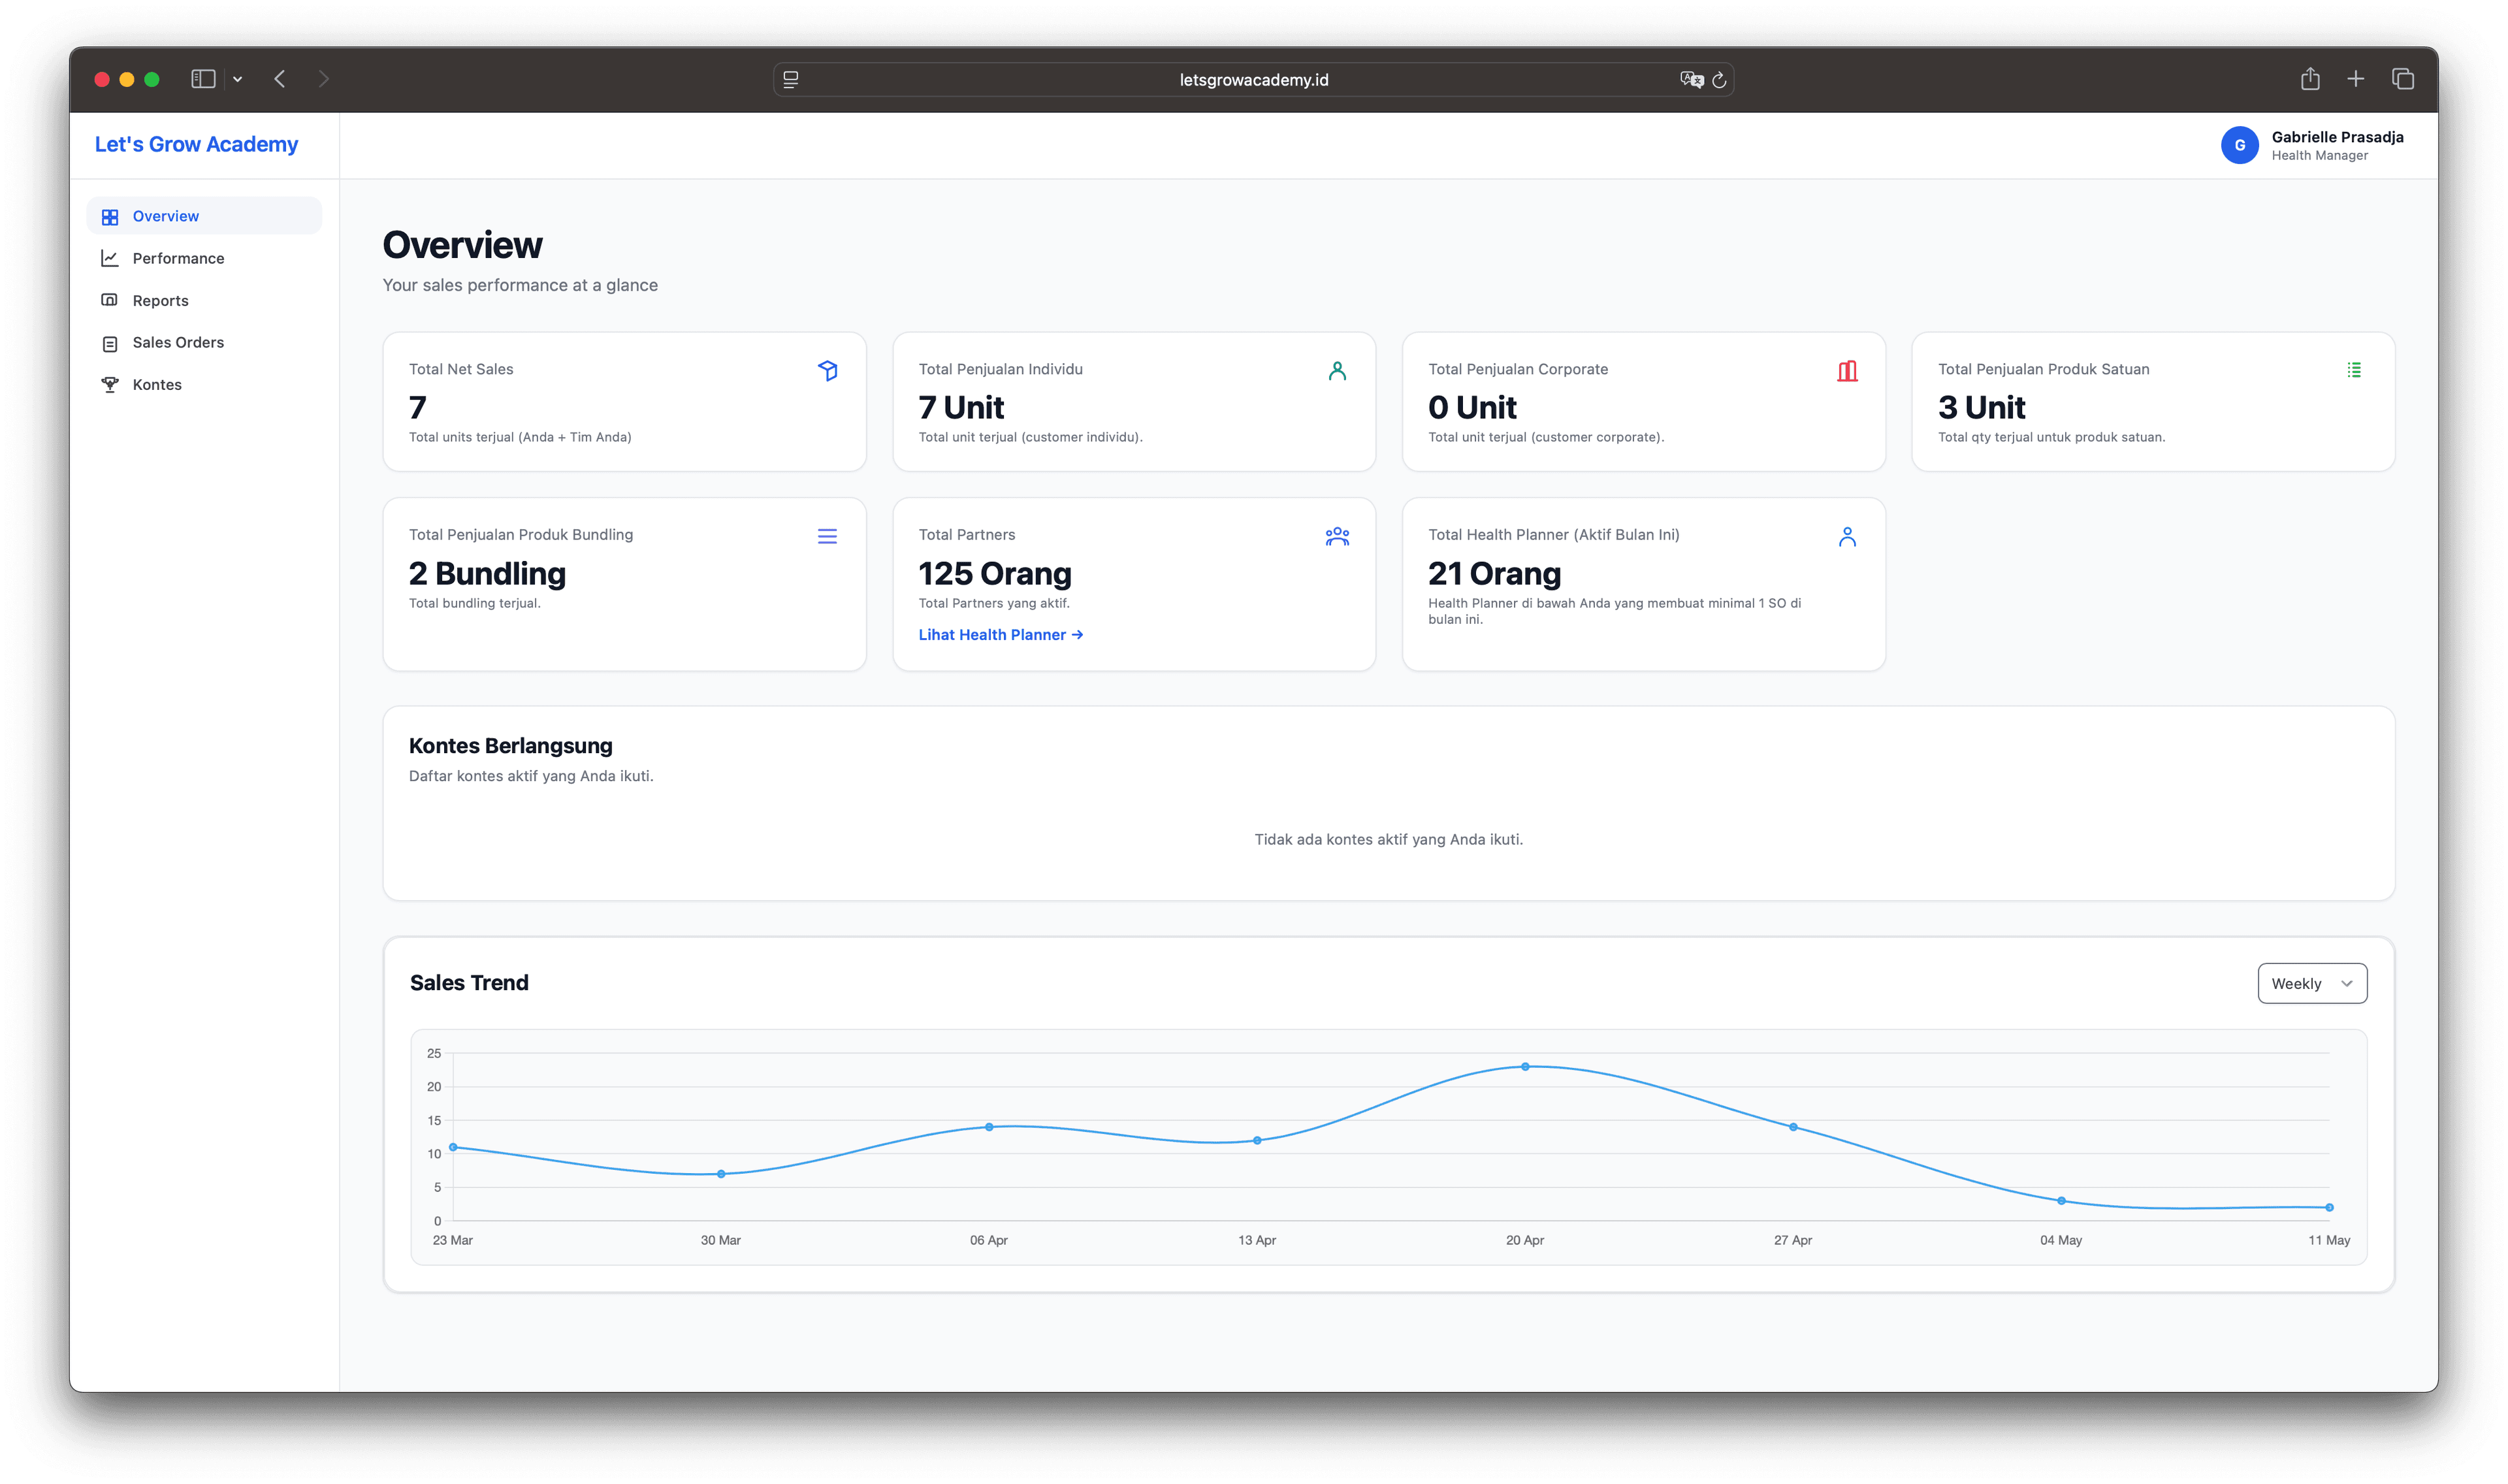Click the 30 Mar data point on chart
This screenshot has height=1484, width=2508.
720,1174
